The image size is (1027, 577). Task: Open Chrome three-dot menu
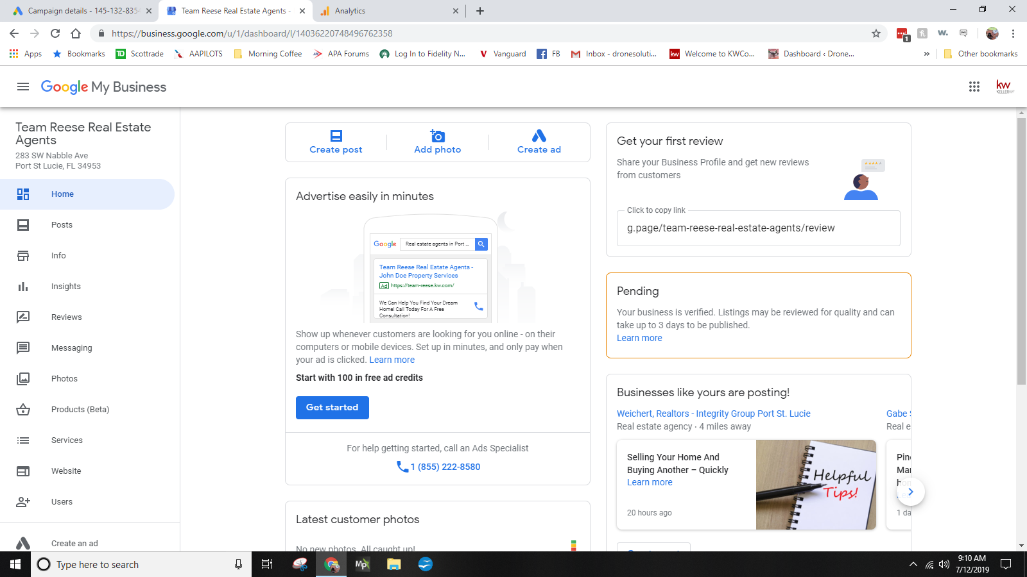pos(1014,33)
